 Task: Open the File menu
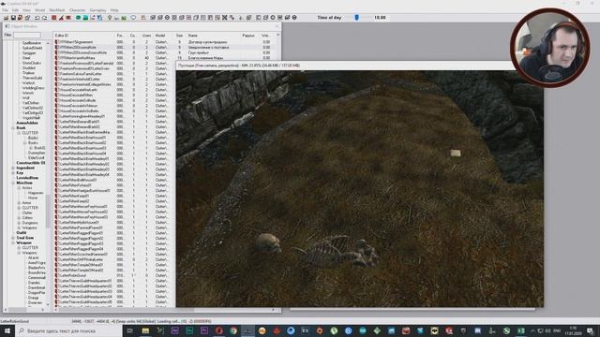(x=5, y=10)
